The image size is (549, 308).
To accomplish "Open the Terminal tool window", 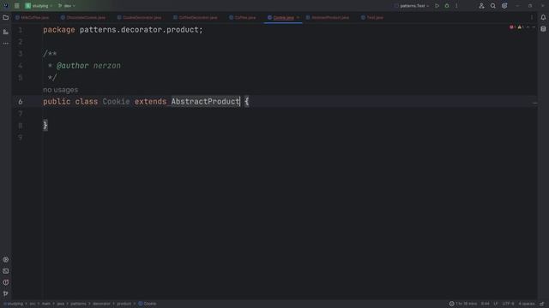I will point(6,271).
